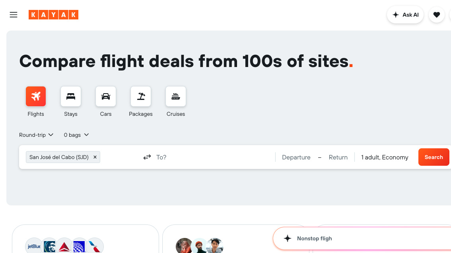Click the KAYAK logo

53,15
